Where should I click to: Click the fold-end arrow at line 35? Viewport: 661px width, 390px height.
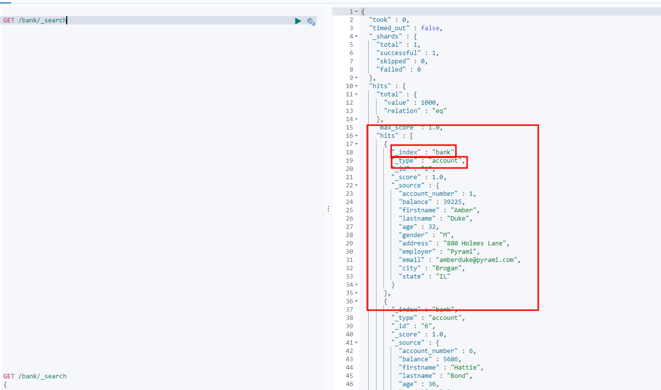point(357,293)
